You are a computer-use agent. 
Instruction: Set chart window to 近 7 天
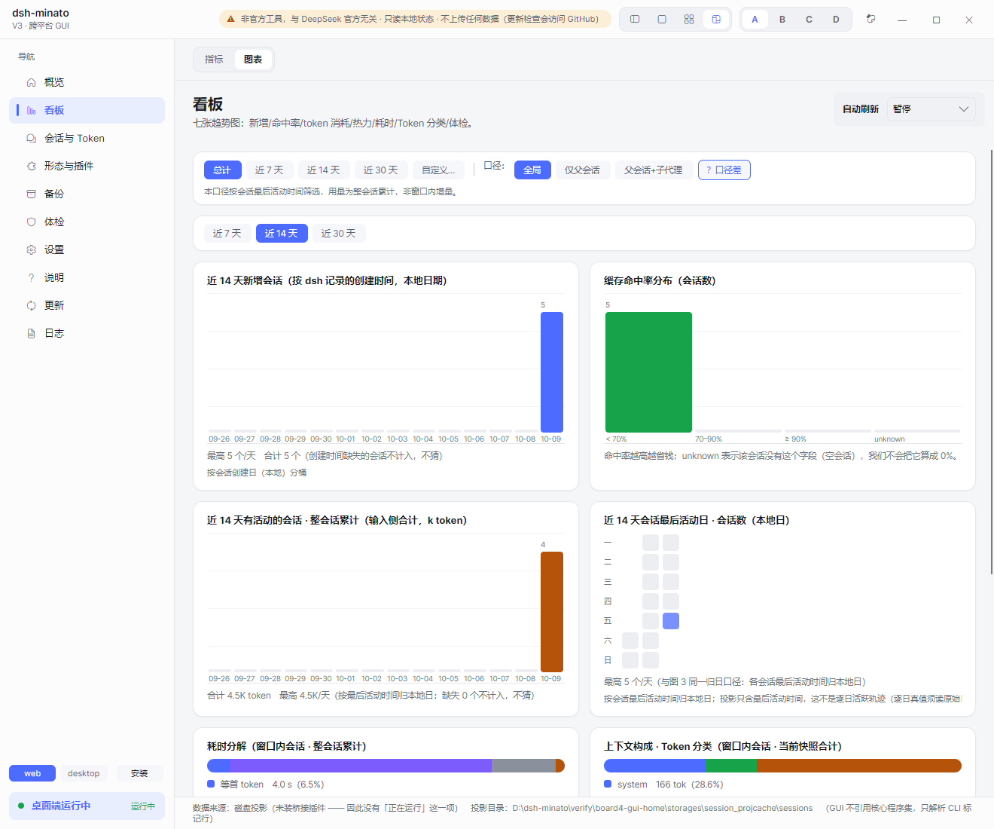(227, 234)
